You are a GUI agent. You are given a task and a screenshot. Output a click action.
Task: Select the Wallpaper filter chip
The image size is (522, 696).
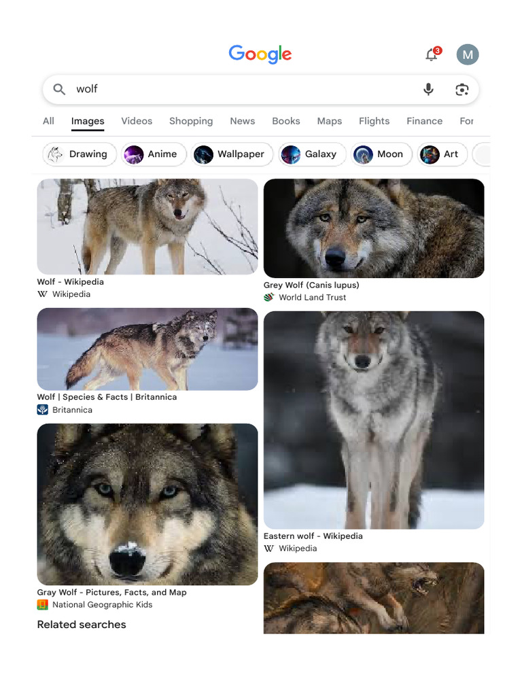click(232, 154)
